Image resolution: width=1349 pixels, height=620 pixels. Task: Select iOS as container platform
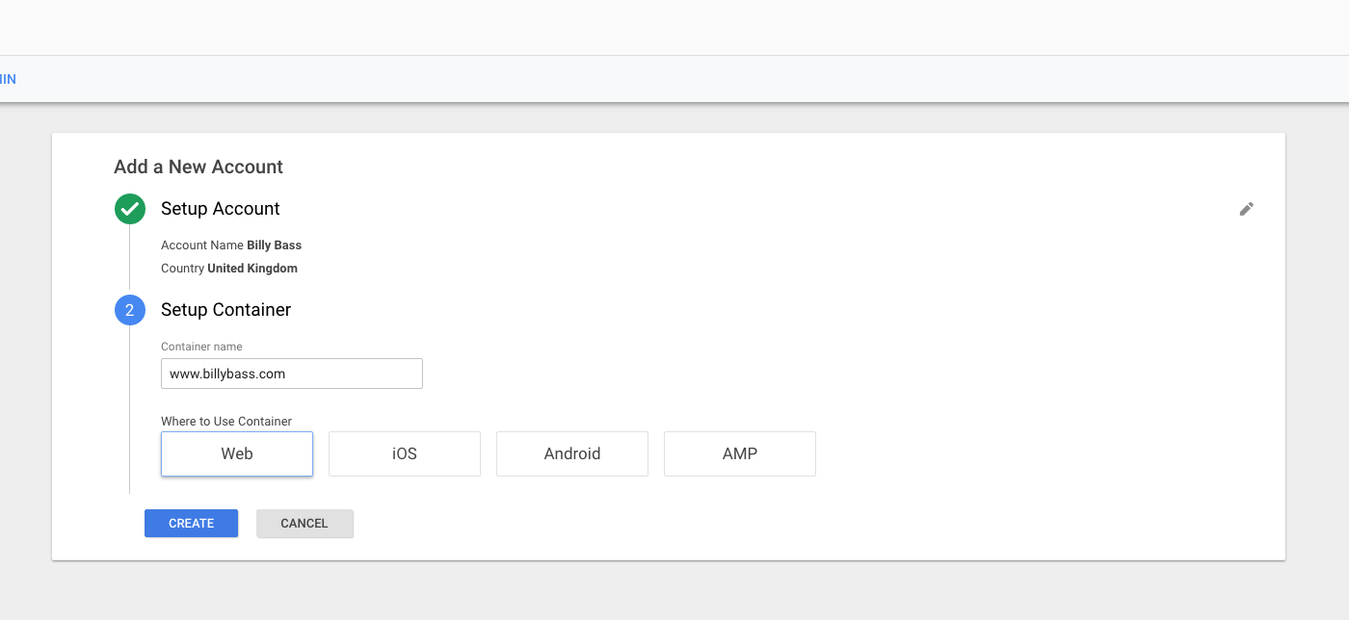405,453
